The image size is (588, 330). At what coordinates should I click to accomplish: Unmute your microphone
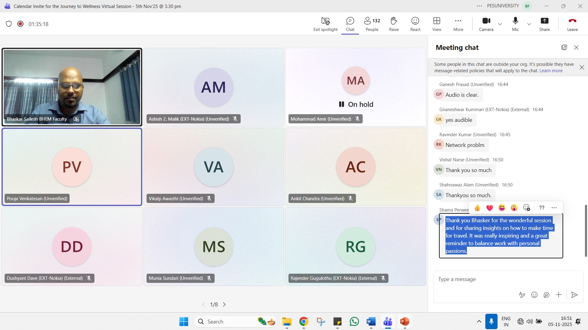[515, 24]
